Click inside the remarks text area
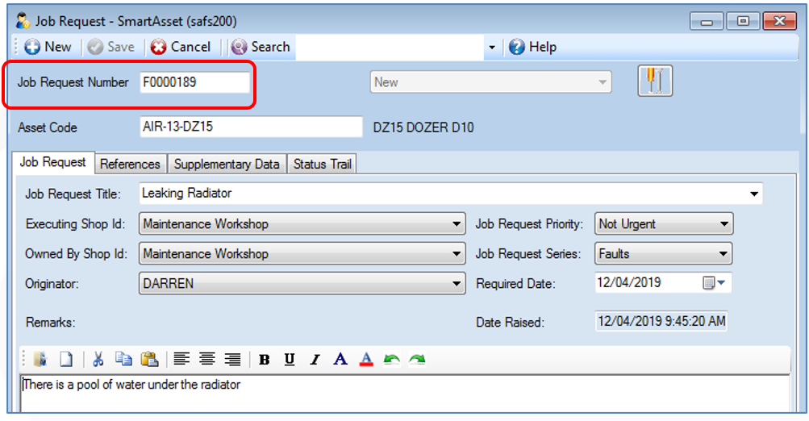The height and width of the screenshot is (421, 809). click(x=405, y=393)
